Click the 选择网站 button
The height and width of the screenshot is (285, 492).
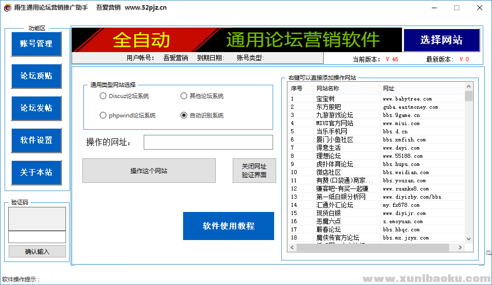pyautogui.click(x=441, y=40)
